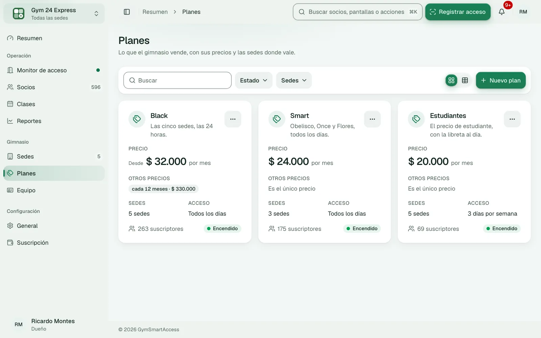Click the Planes breadcrumb text
The width and height of the screenshot is (541, 338).
pyautogui.click(x=191, y=12)
